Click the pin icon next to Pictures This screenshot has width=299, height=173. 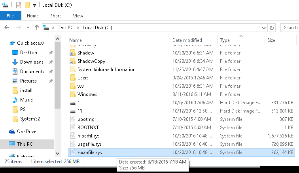[51, 81]
